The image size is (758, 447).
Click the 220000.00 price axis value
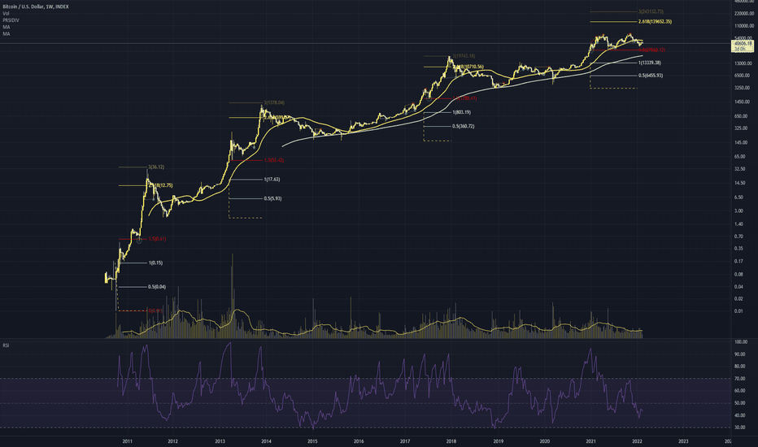(744, 14)
